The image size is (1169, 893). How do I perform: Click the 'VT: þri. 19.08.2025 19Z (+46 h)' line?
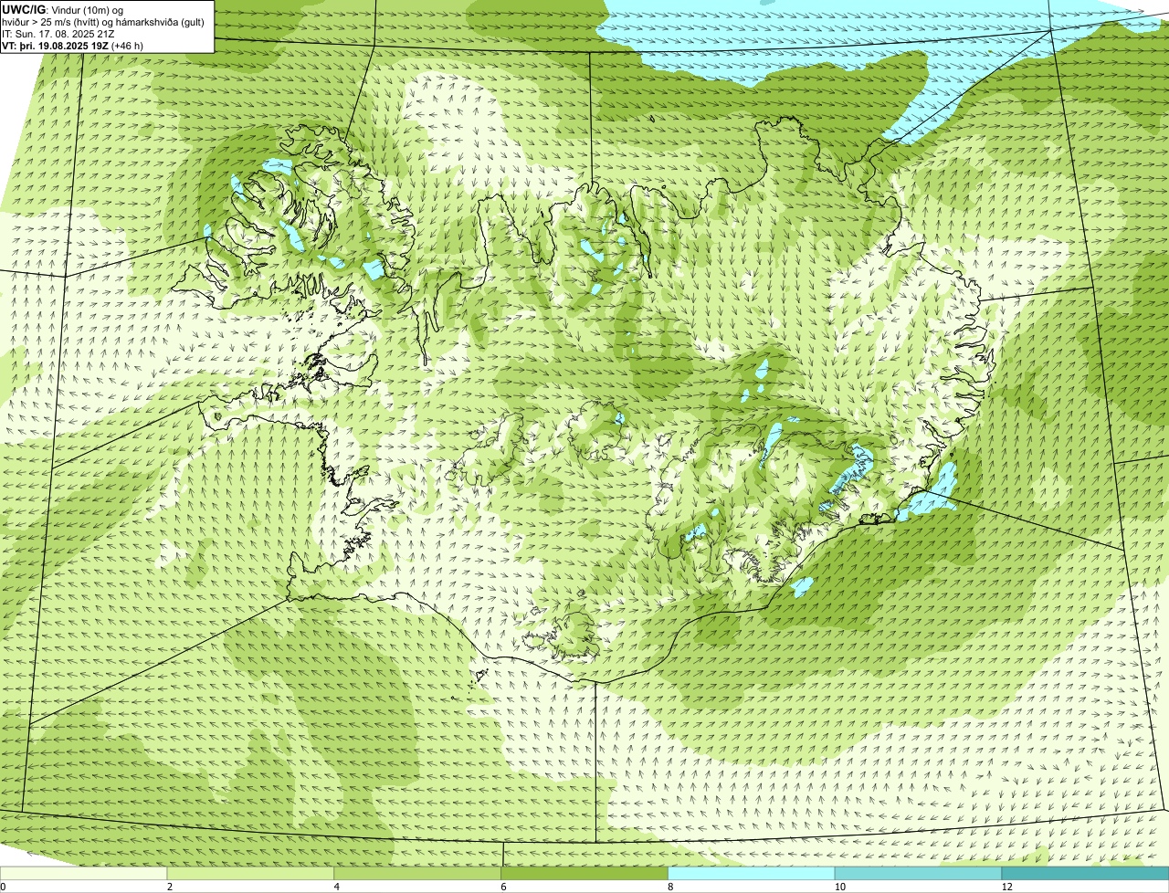[73, 46]
